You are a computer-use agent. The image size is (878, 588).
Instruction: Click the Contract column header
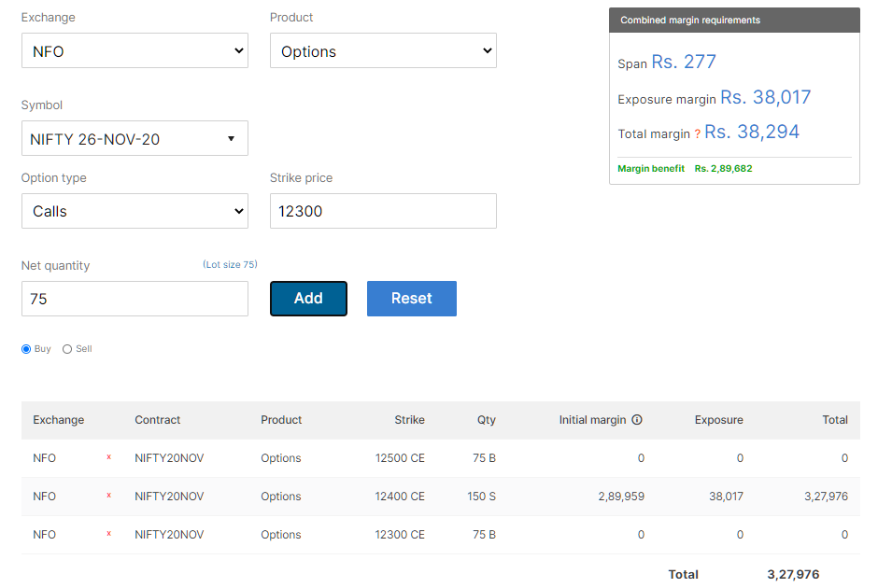[157, 420]
